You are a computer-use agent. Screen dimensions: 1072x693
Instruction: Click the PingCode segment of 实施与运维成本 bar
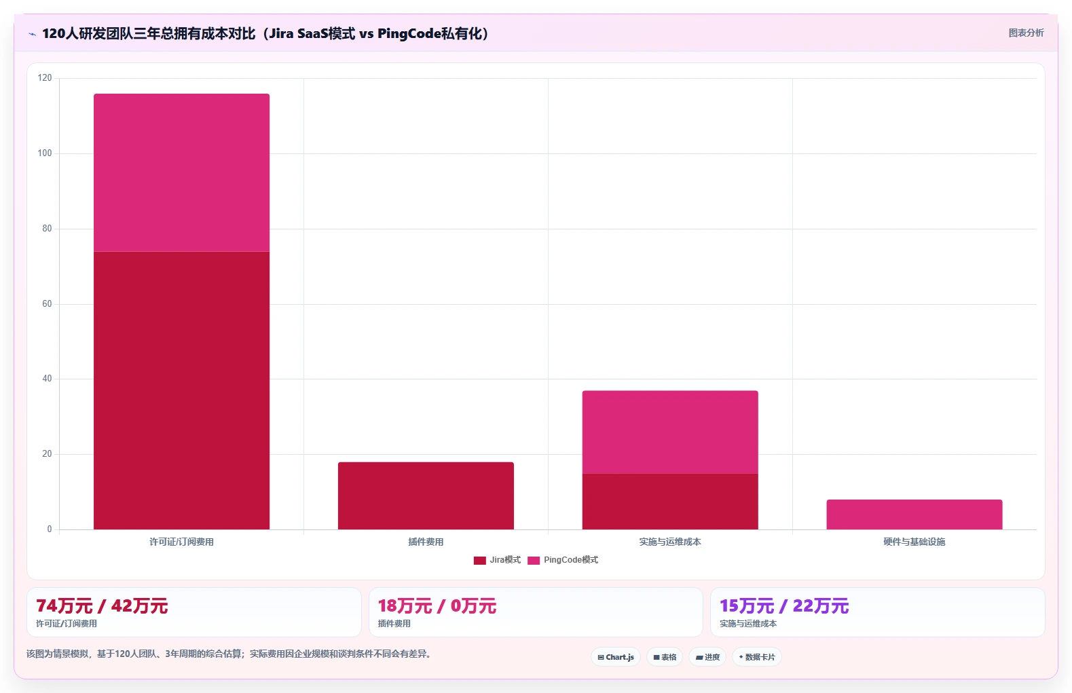coord(670,432)
